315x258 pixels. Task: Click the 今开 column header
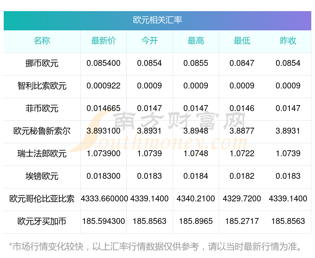coord(149,41)
